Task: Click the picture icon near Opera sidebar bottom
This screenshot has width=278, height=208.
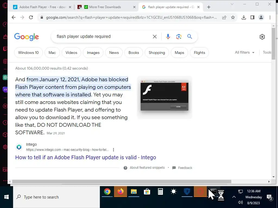Action: coord(5,169)
